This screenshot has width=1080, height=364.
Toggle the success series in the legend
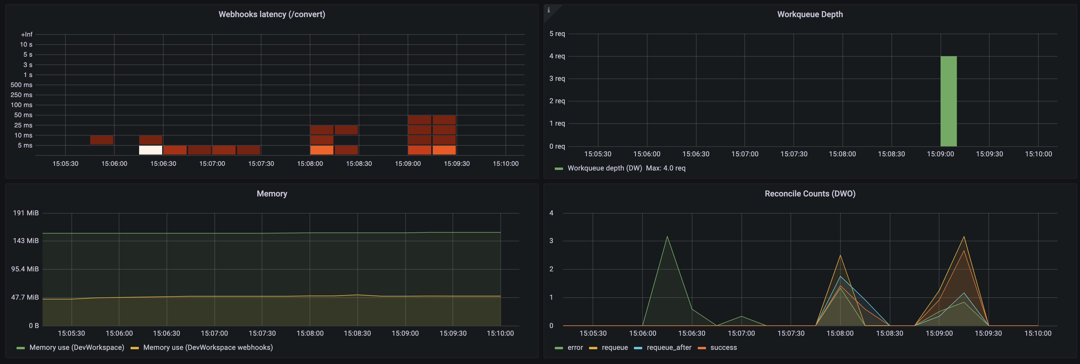point(723,347)
